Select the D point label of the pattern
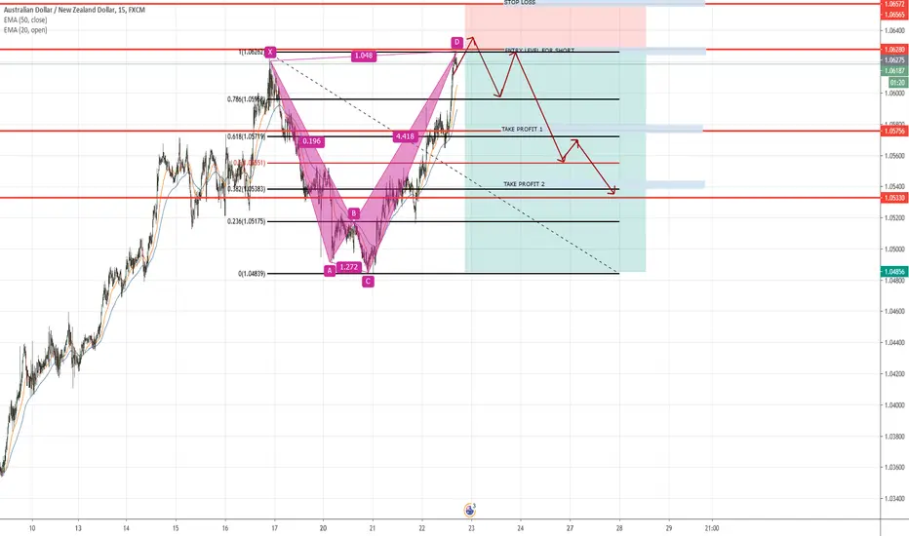Screen dimensions: 909x536 [x=456, y=42]
